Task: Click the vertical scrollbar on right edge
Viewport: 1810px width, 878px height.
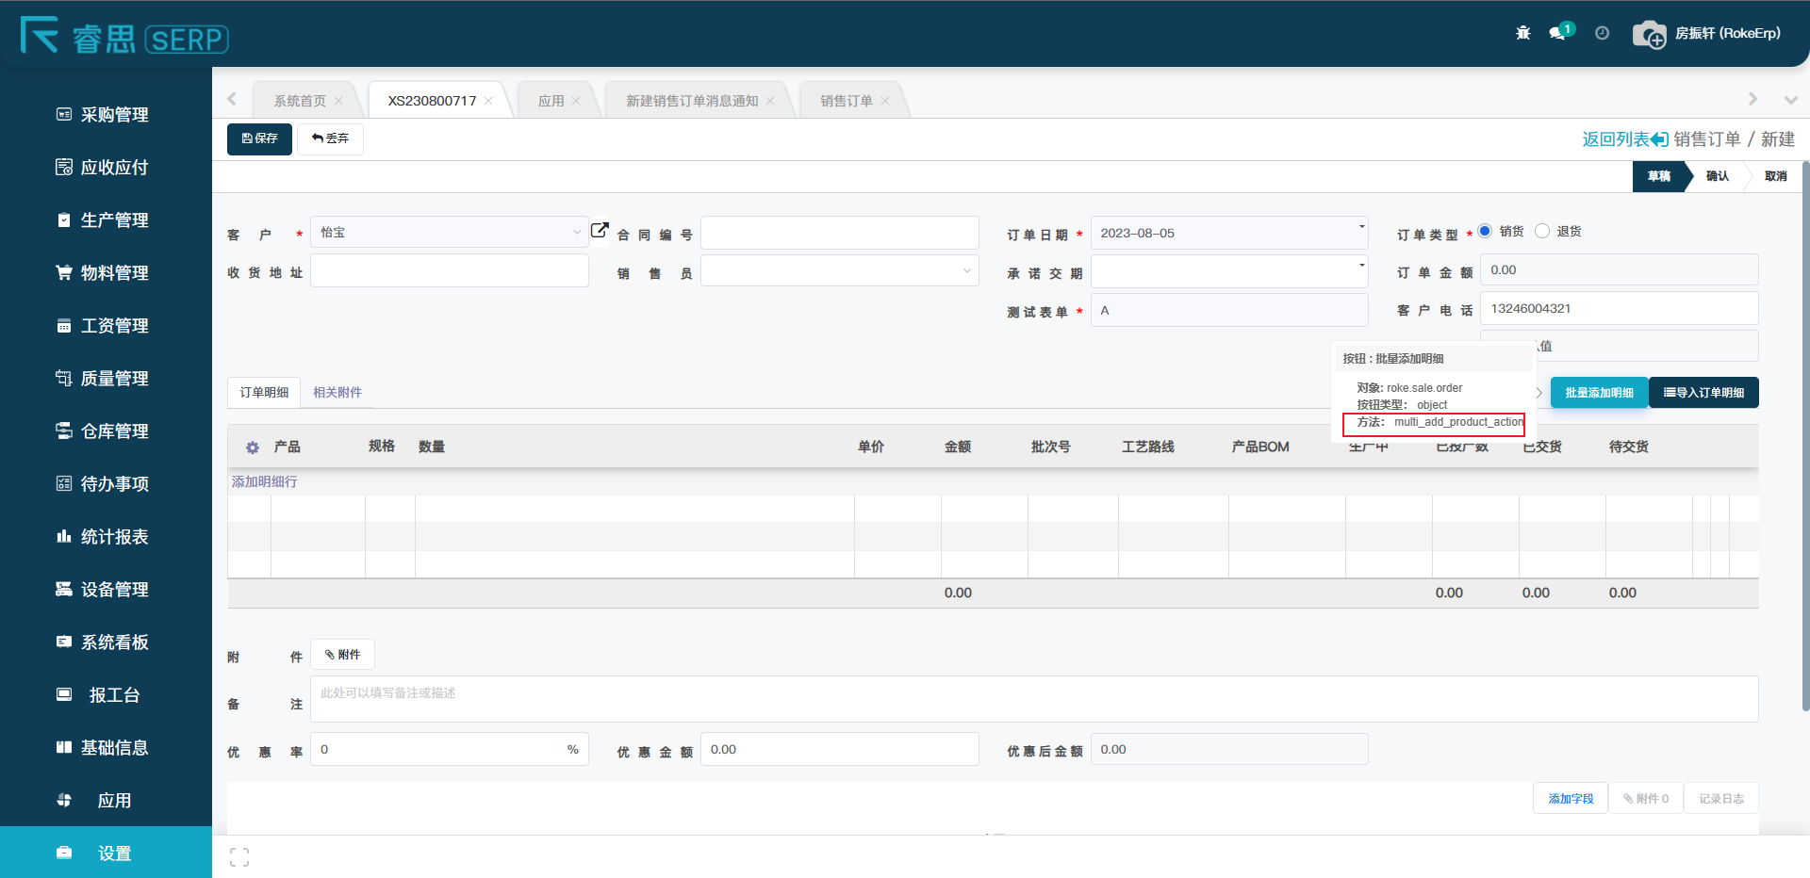Action: (1804, 433)
